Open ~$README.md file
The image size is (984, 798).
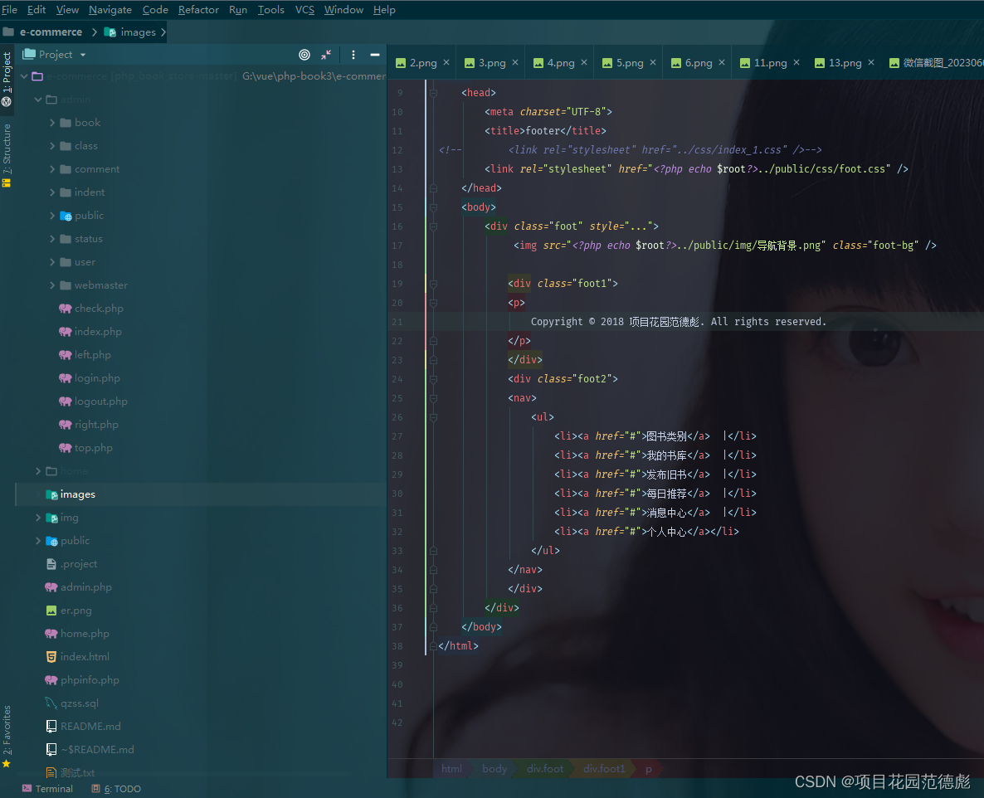click(x=96, y=750)
